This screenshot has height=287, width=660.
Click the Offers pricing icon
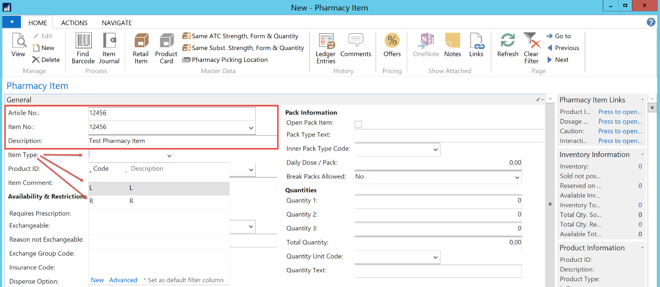(392, 41)
